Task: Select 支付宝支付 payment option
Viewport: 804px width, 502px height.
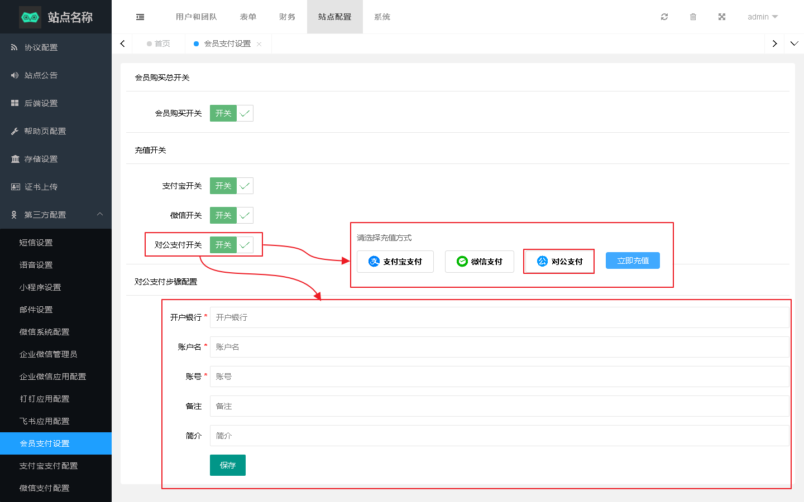Action: [395, 262]
